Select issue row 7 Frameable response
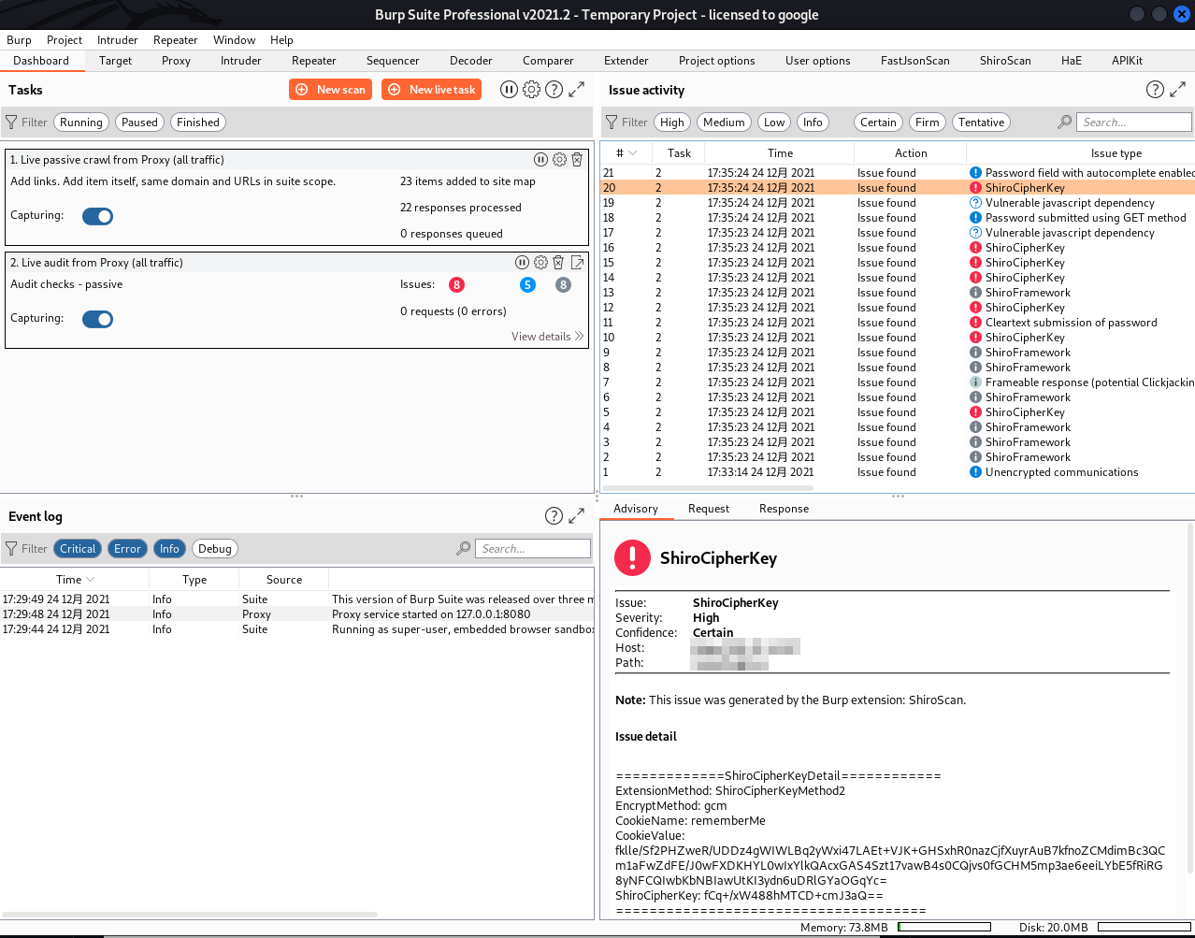 897,382
